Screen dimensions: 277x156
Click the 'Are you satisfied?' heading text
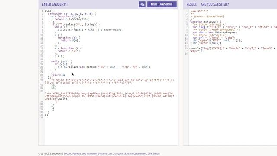(215, 4)
